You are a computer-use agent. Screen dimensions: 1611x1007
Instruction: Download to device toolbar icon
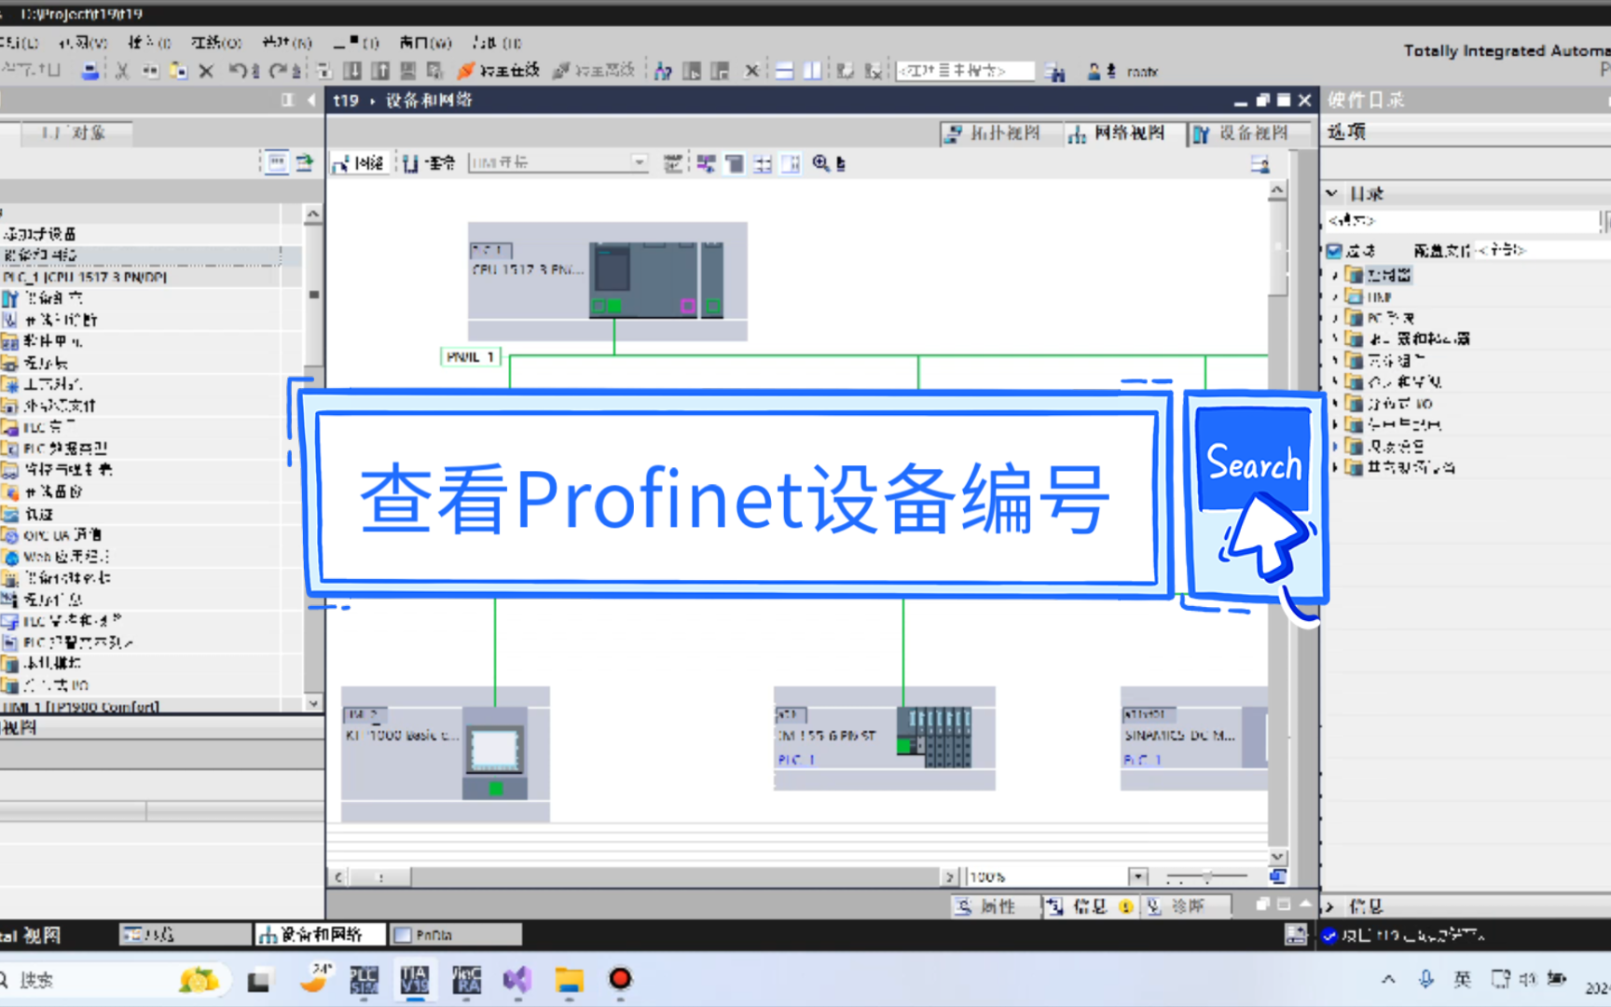(352, 71)
